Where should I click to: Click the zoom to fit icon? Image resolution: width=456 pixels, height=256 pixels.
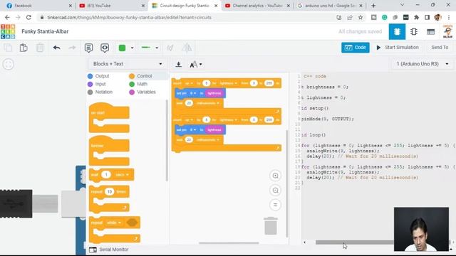point(9,64)
